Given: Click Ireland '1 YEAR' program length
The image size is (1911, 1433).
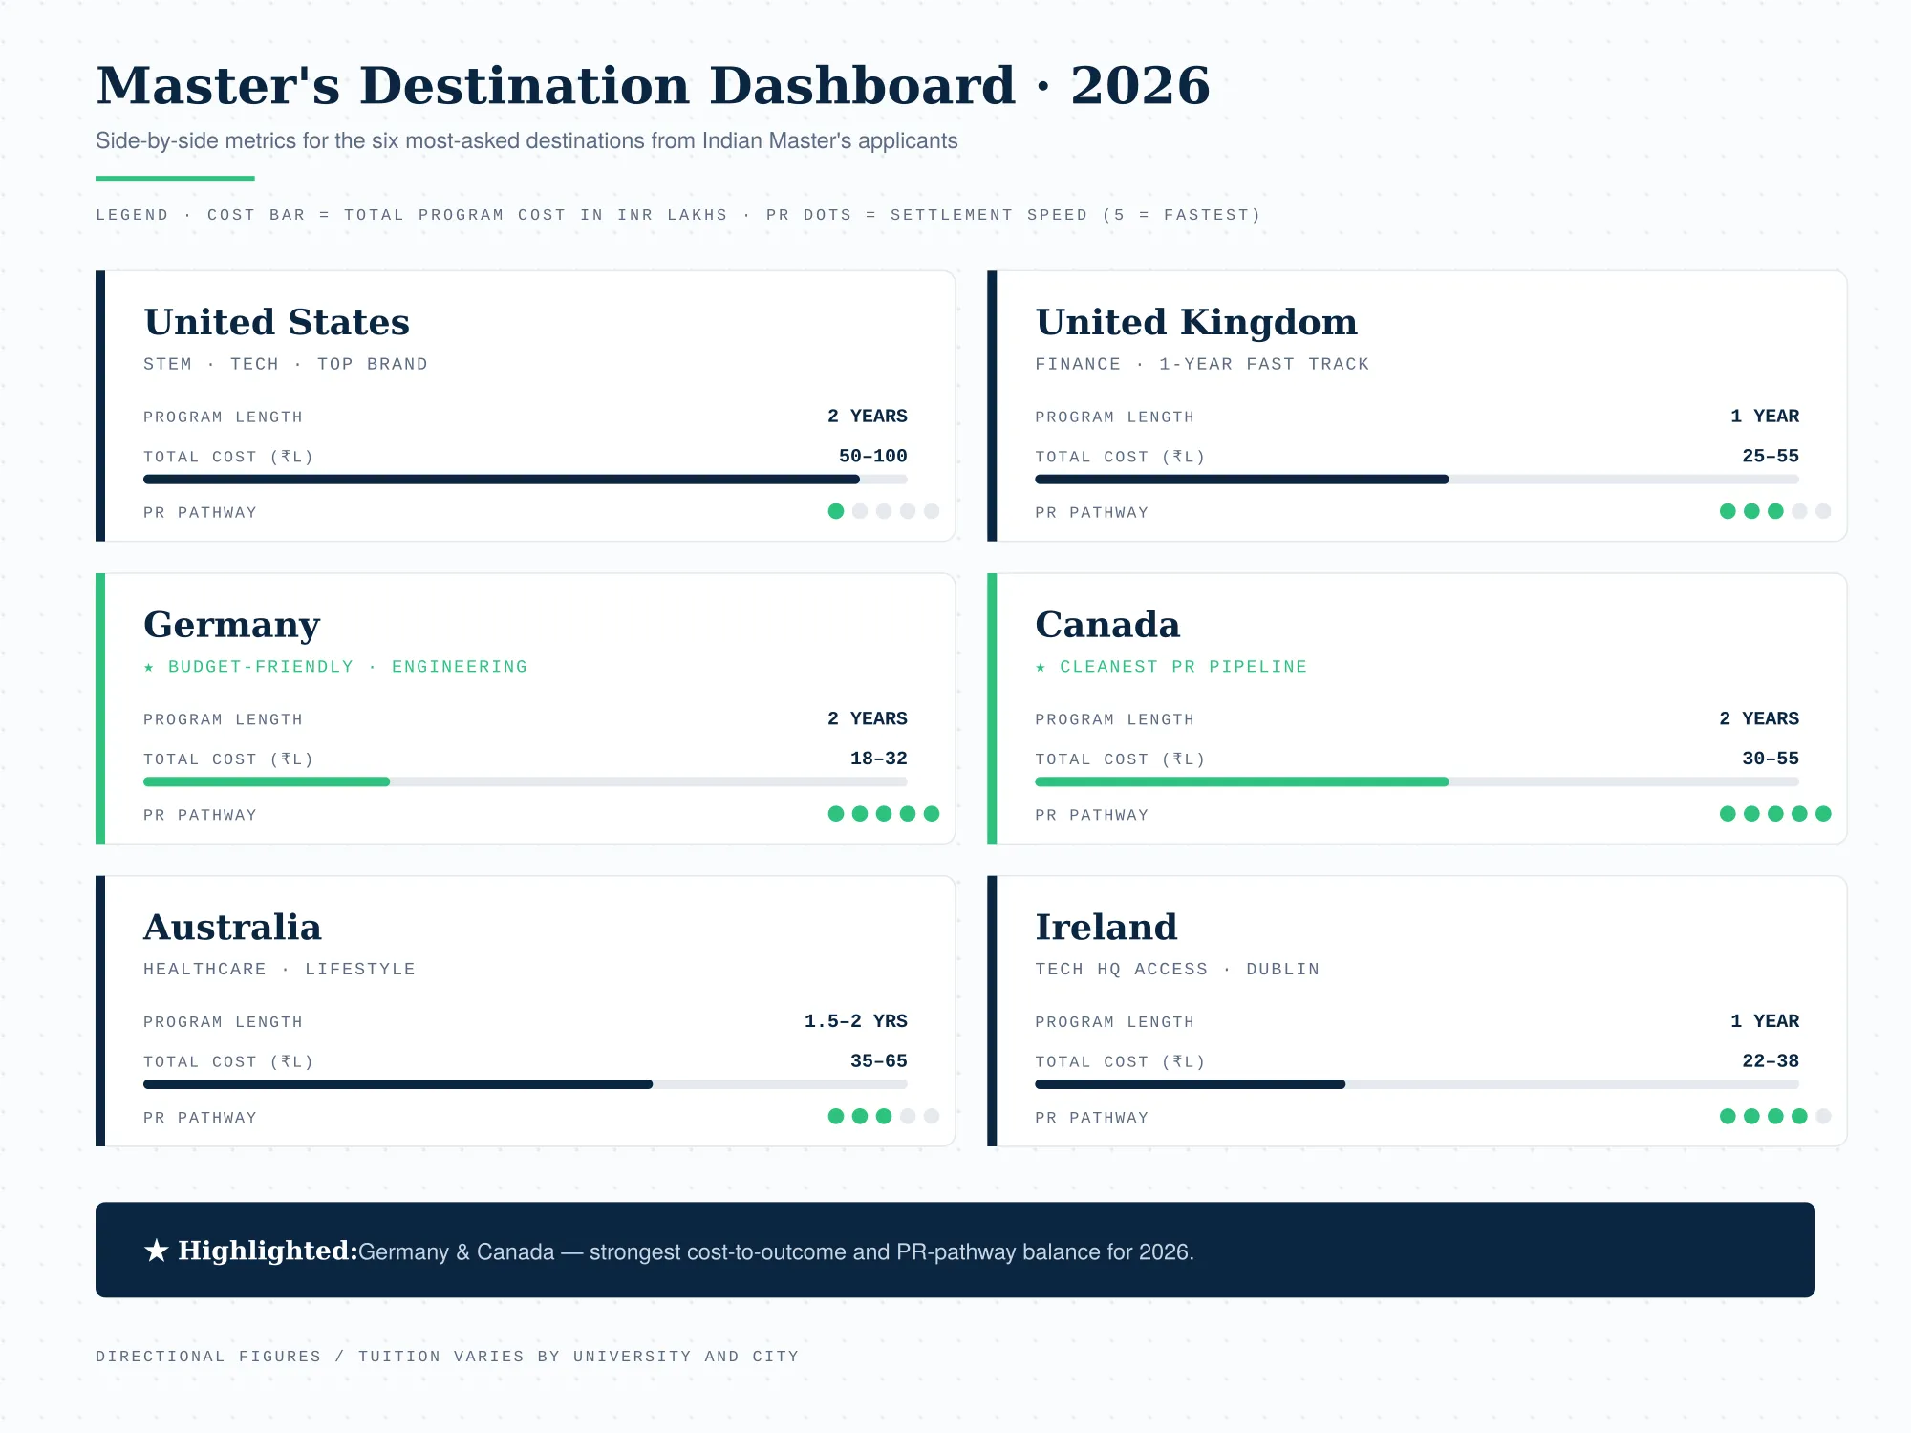Looking at the screenshot, I should coord(1765,1020).
